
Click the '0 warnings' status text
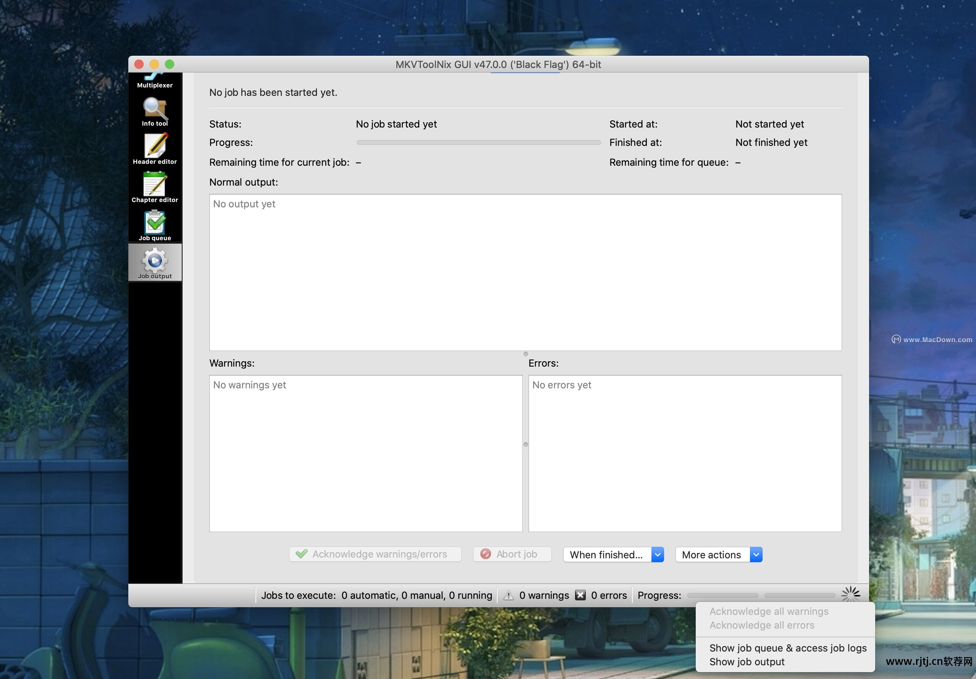point(544,595)
